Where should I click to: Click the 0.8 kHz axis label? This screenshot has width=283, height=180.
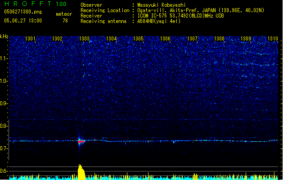3,126
